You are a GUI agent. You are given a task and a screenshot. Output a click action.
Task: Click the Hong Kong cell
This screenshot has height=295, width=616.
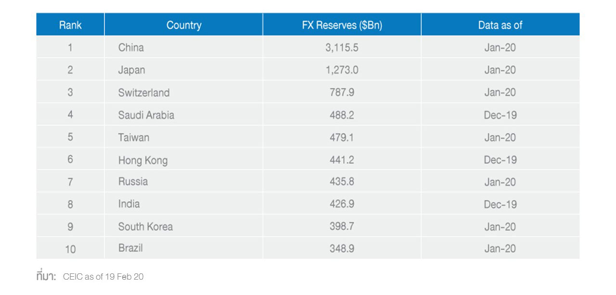click(143, 160)
